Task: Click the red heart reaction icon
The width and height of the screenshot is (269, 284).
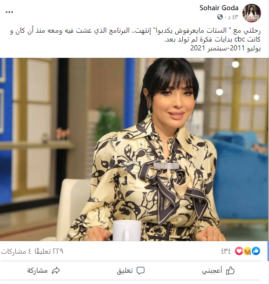Action: 239,251
